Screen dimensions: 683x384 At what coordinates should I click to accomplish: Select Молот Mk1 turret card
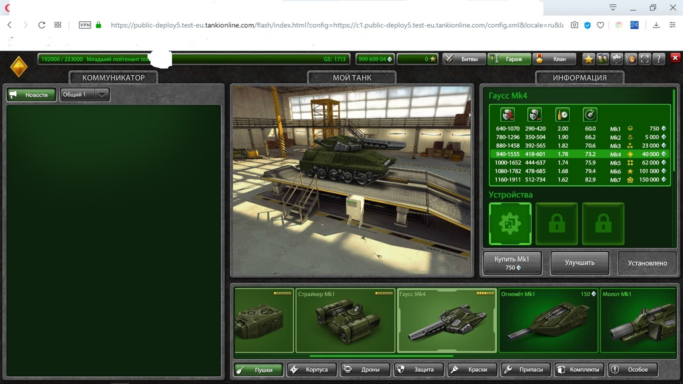coord(638,320)
